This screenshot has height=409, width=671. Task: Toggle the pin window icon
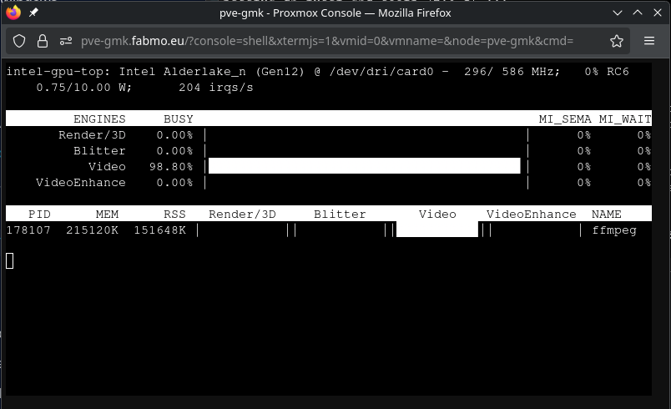click(34, 14)
